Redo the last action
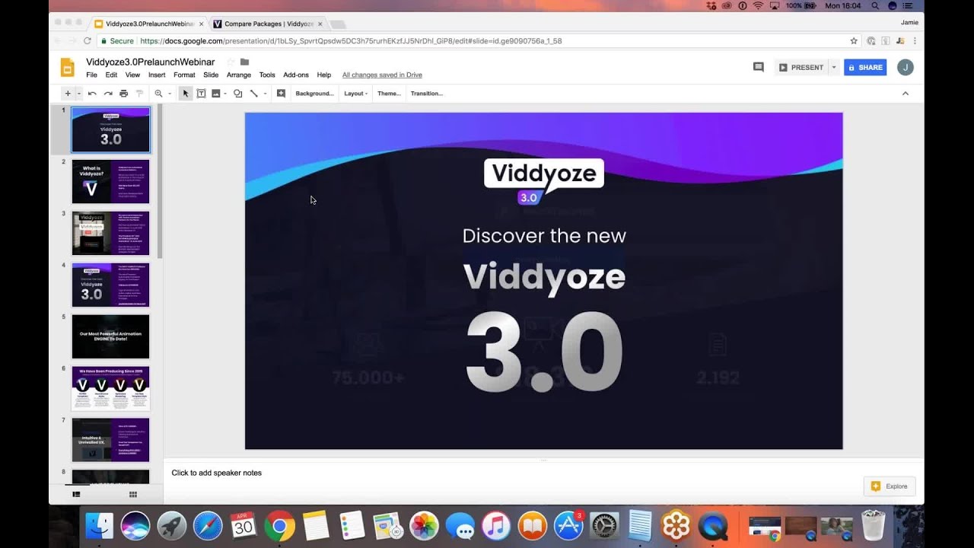974x548 pixels. [x=108, y=94]
